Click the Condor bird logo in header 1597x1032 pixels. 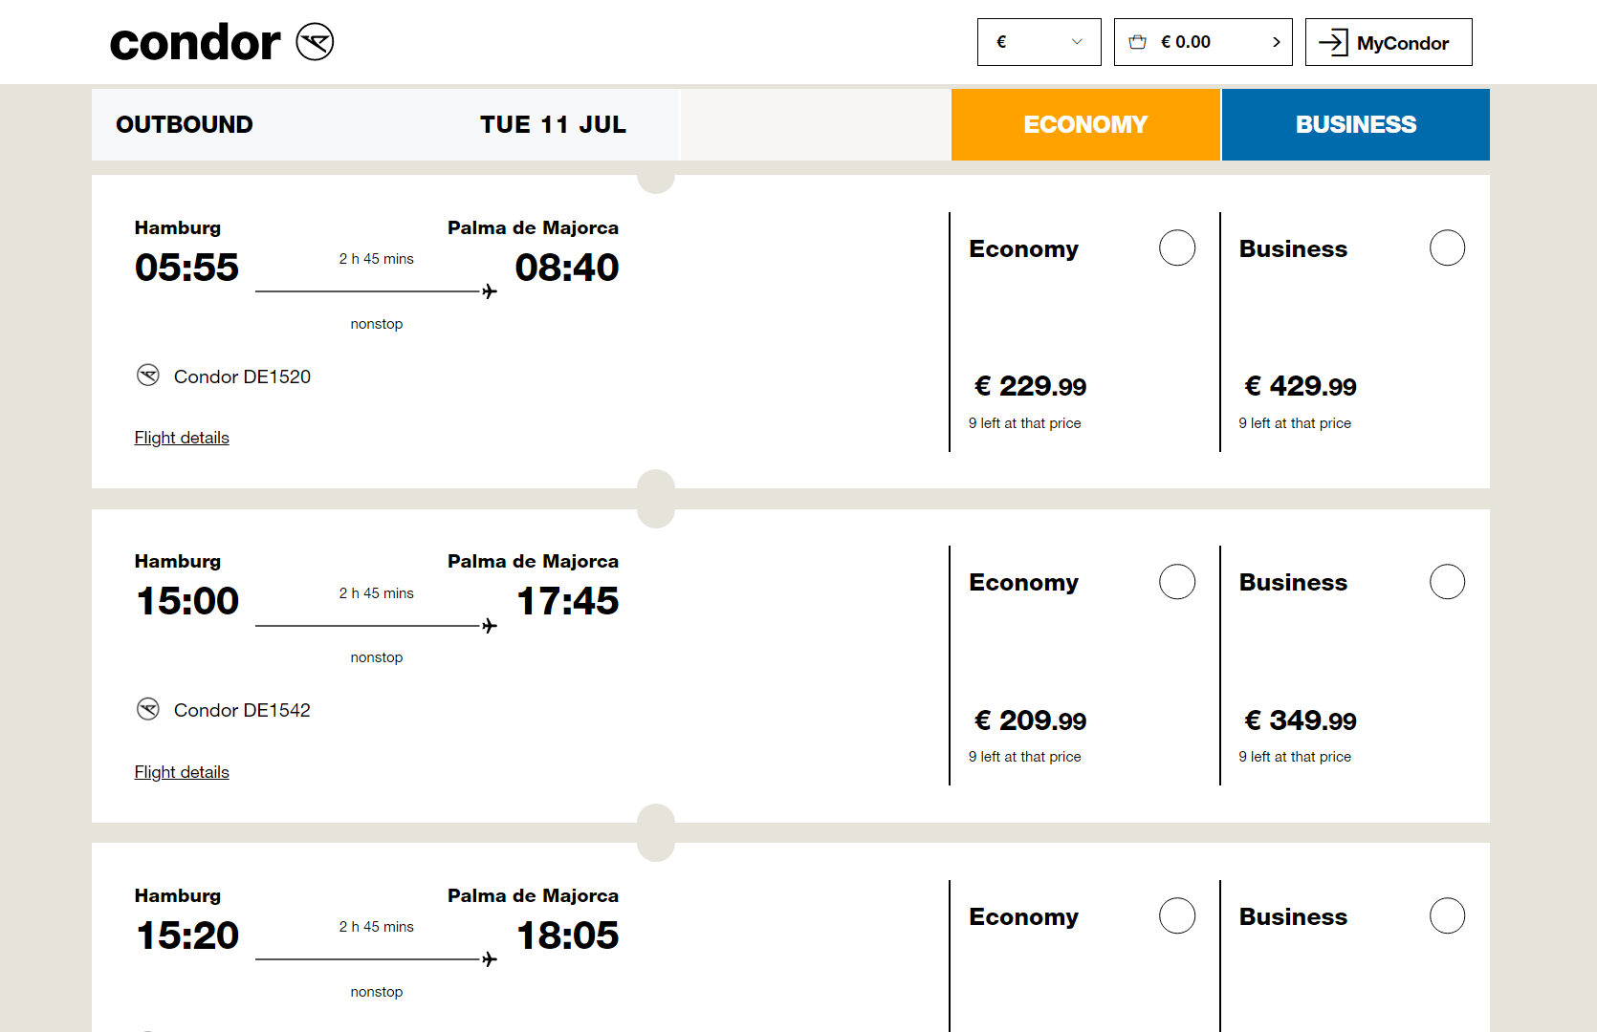tap(315, 42)
